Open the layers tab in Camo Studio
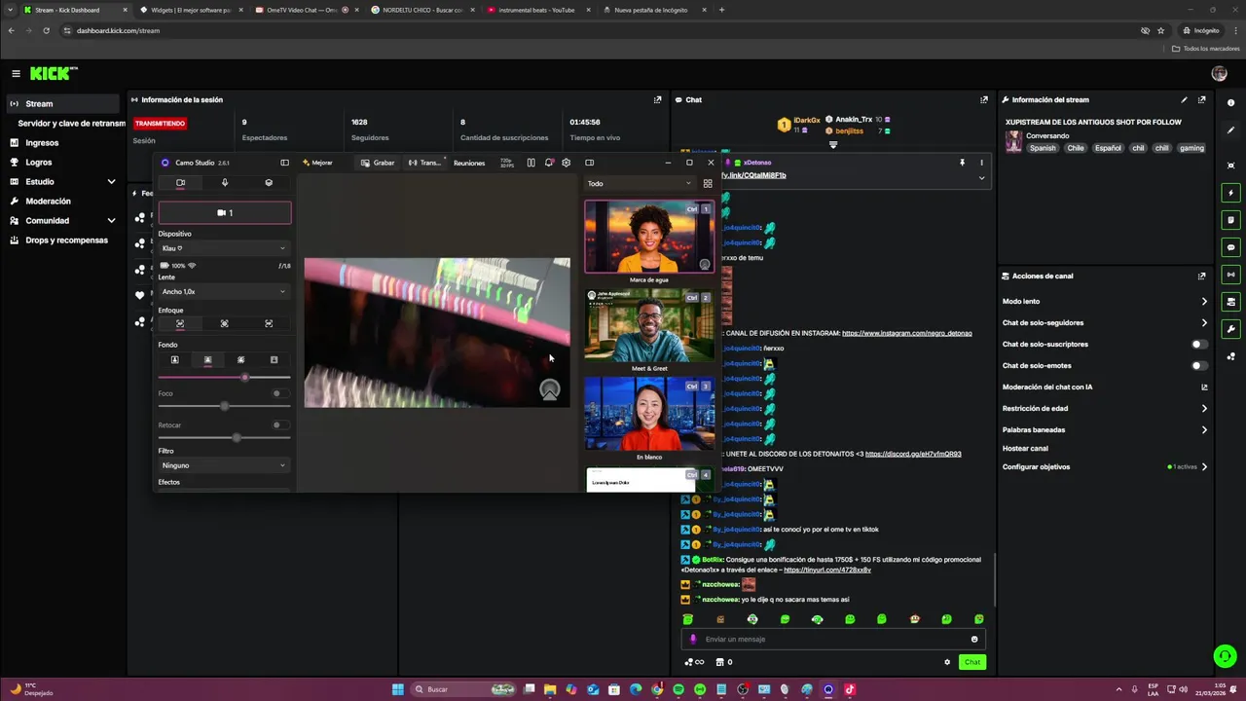The image size is (1246, 701). click(269, 183)
